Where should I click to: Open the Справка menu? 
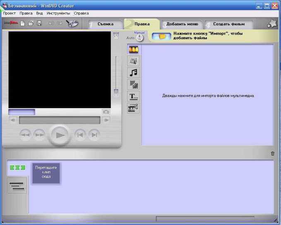(x=81, y=13)
